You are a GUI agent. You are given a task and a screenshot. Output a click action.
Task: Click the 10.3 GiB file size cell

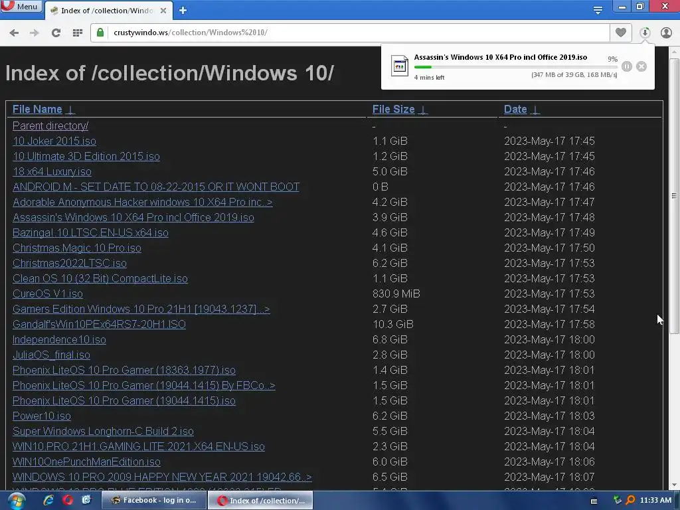(393, 324)
